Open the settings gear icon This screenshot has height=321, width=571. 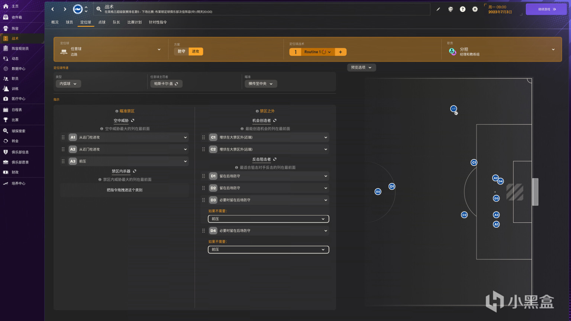(x=475, y=9)
